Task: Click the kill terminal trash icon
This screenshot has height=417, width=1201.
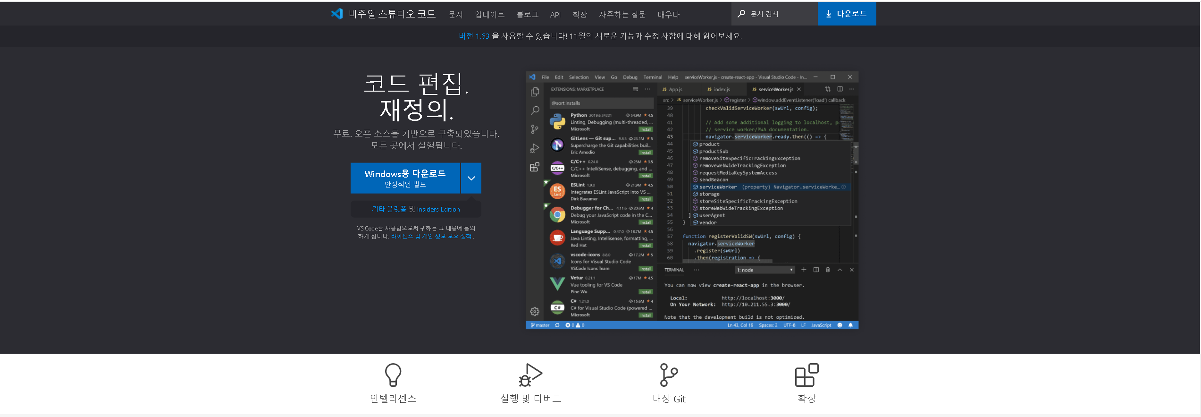Action: tap(827, 270)
